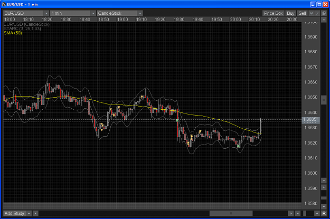This screenshot has width=330, height=219.
Task: Click the R reset button
Action: pyautogui.click(x=324, y=214)
